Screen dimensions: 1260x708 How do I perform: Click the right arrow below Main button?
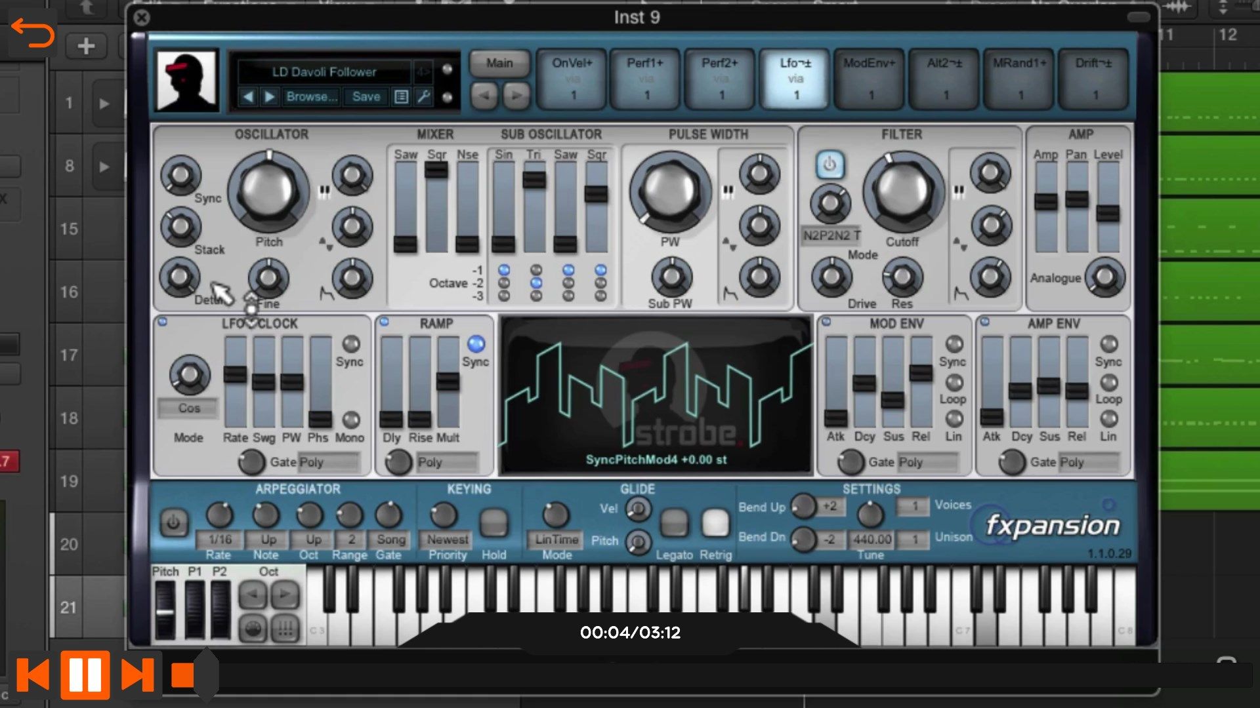click(x=516, y=96)
